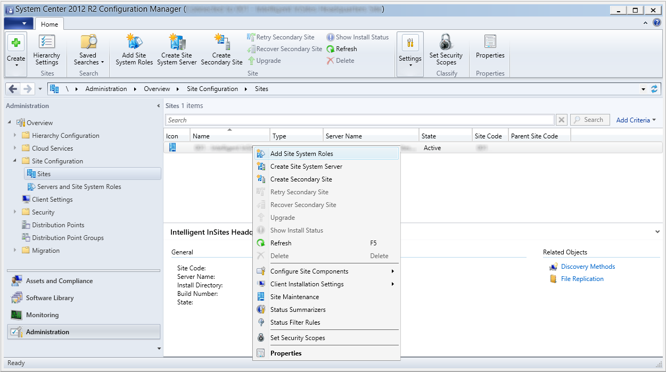
Task: Click the Search button
Action: tap(590, 120)
